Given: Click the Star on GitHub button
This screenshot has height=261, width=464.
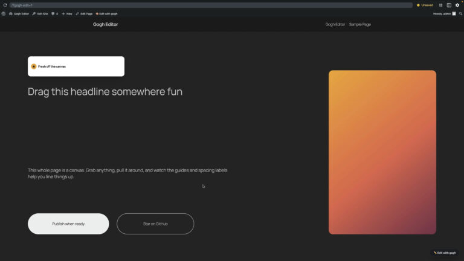Looking at the screenshot, I should click(155, 224).
